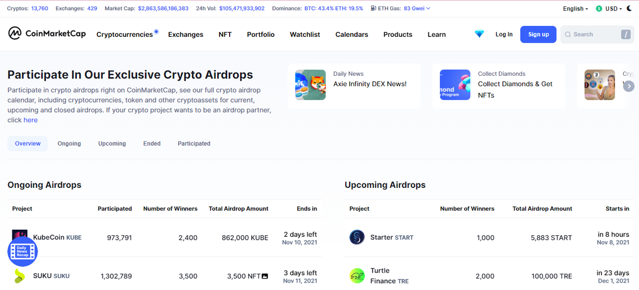
Task: Click '2 days left' end time
Action: 301,234
